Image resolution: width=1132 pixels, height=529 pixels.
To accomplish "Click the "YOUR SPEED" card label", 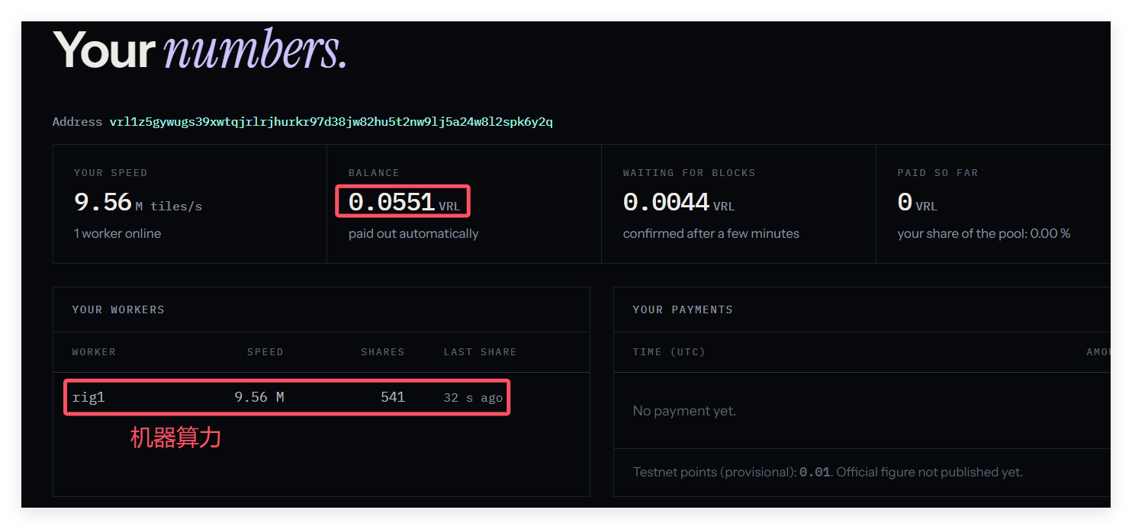I will (x=111, y=173).
